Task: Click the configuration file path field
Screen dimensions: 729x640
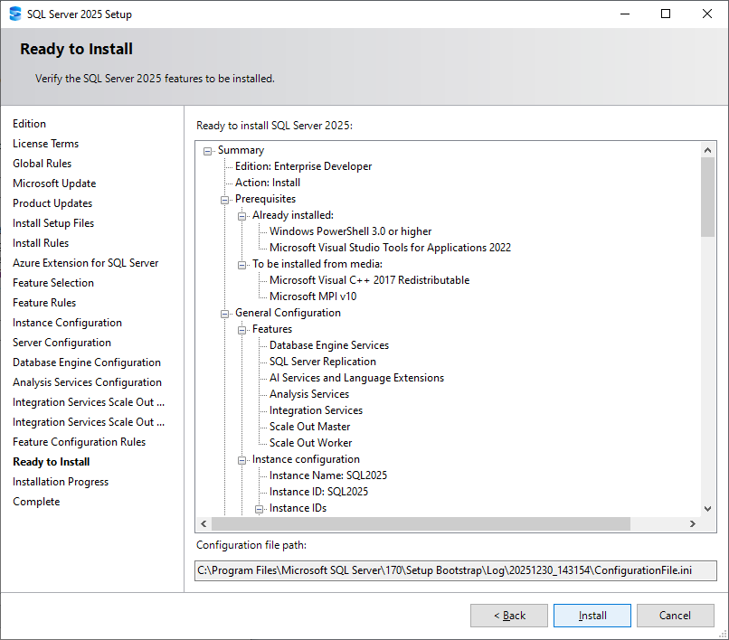Action: [x=455, y=570]
